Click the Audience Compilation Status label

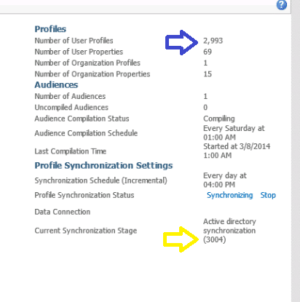82,119
